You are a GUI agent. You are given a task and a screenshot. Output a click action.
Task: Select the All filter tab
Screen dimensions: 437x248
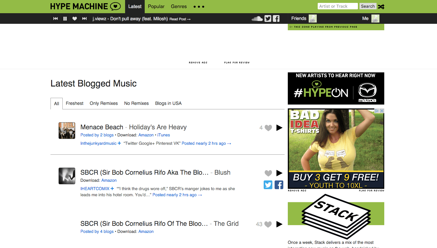click(57, 104)
